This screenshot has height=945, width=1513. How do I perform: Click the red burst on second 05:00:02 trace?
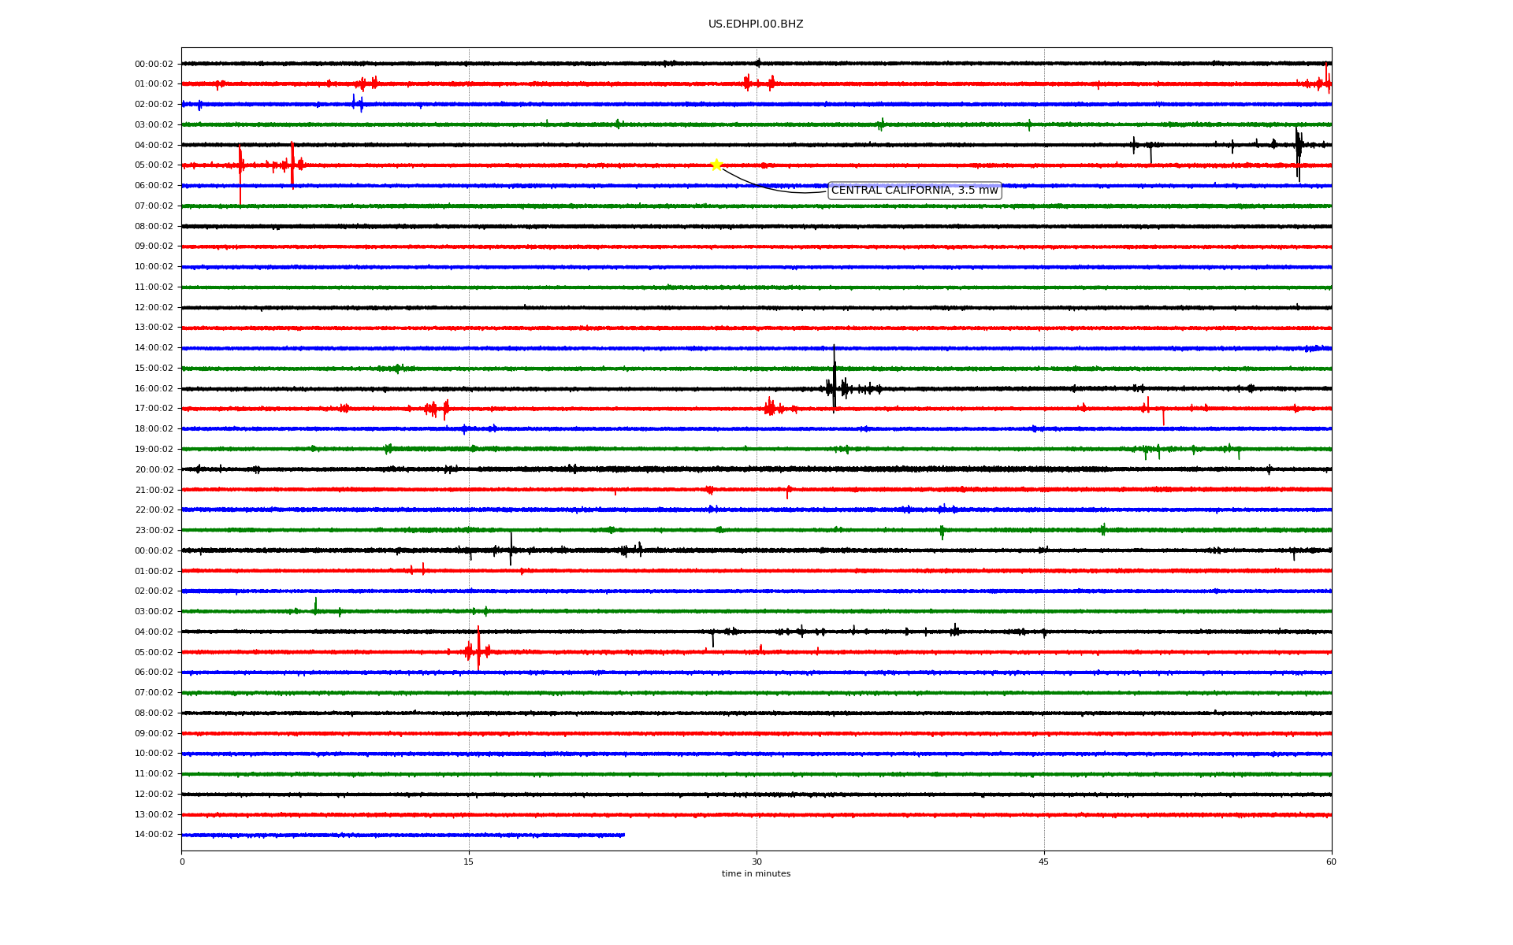click(478, 650)
